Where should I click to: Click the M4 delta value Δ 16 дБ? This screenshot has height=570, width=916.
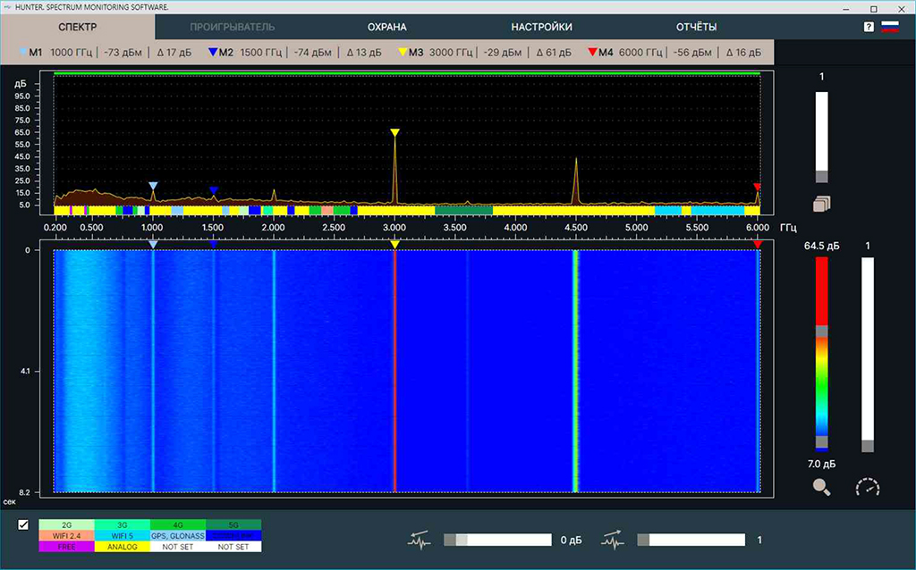(x=743, y=53)
